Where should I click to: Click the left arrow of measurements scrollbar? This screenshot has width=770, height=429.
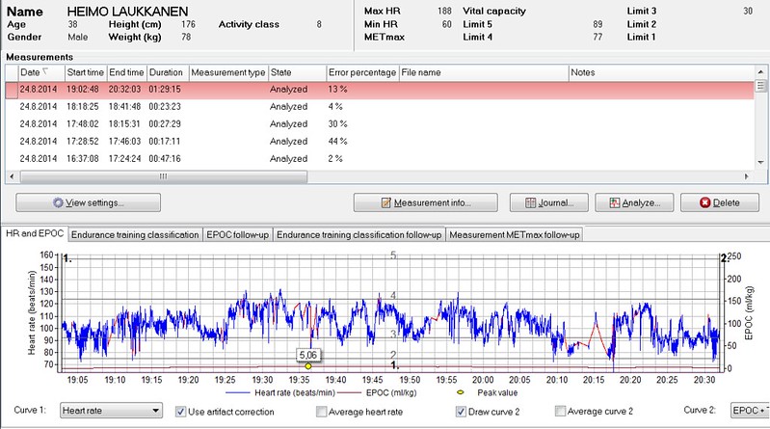click(13, 176)
